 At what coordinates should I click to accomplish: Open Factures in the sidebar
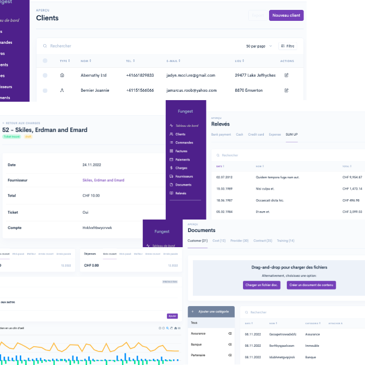(x=181, y=151)
